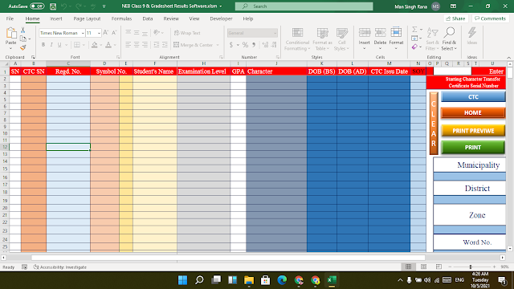The width and height of the screenshot is (514, 289).
Task: Click the Share button
Action: coord(455,18)
